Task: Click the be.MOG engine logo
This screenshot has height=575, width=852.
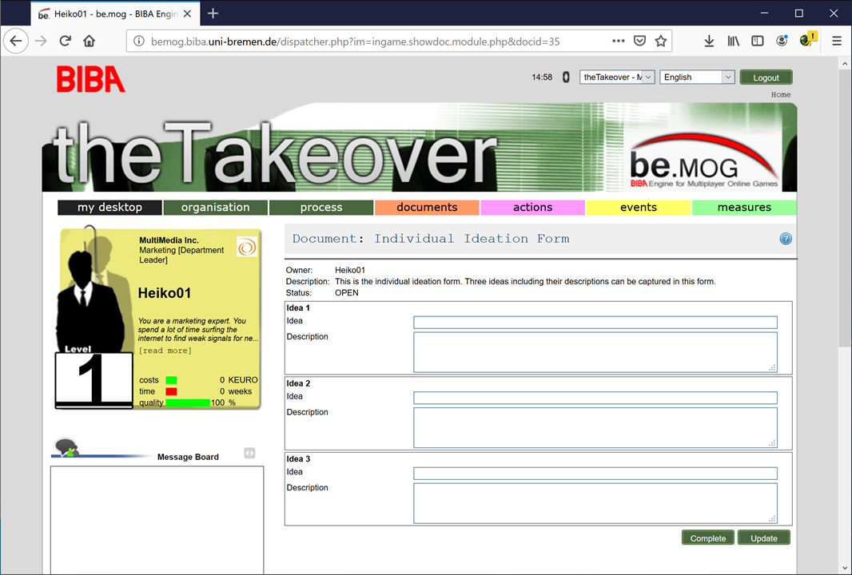Action: tap(703, 161)
